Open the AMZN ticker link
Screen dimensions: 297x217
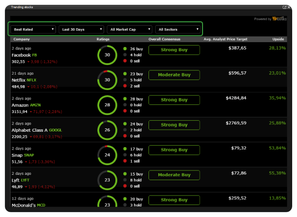[x=35, y=105]
